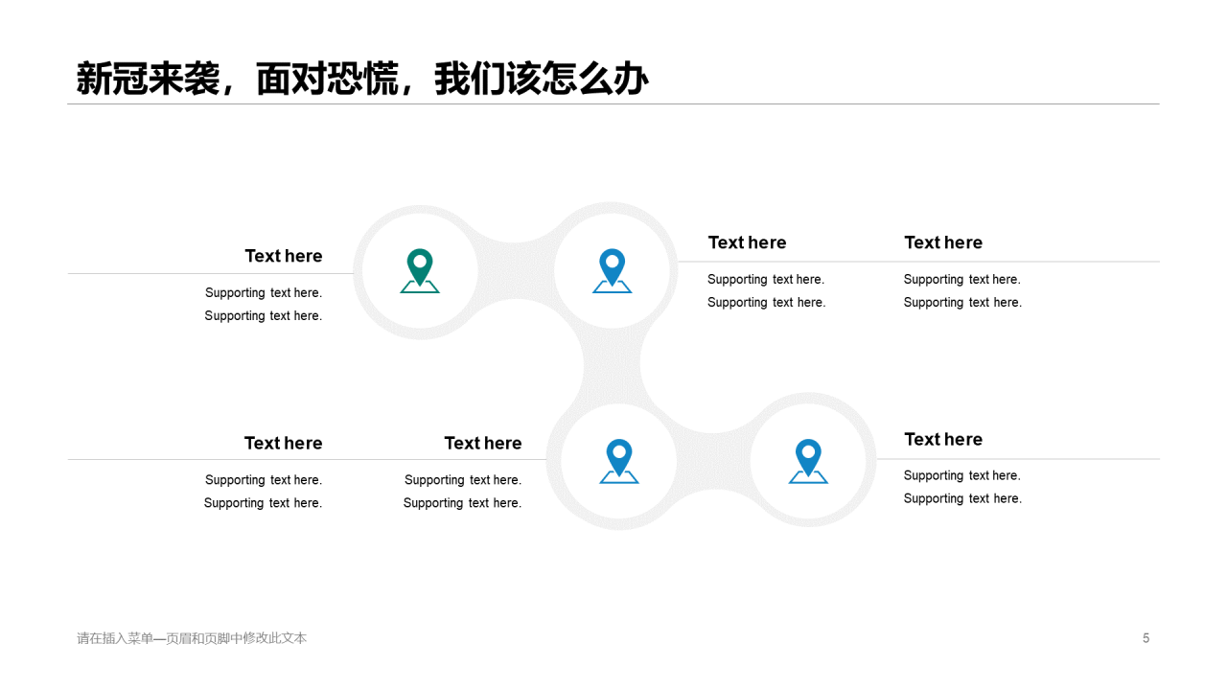Click the bottom-right 'Text here' heading
Screen dimensions: 1227x690
[x=943, y=439]
